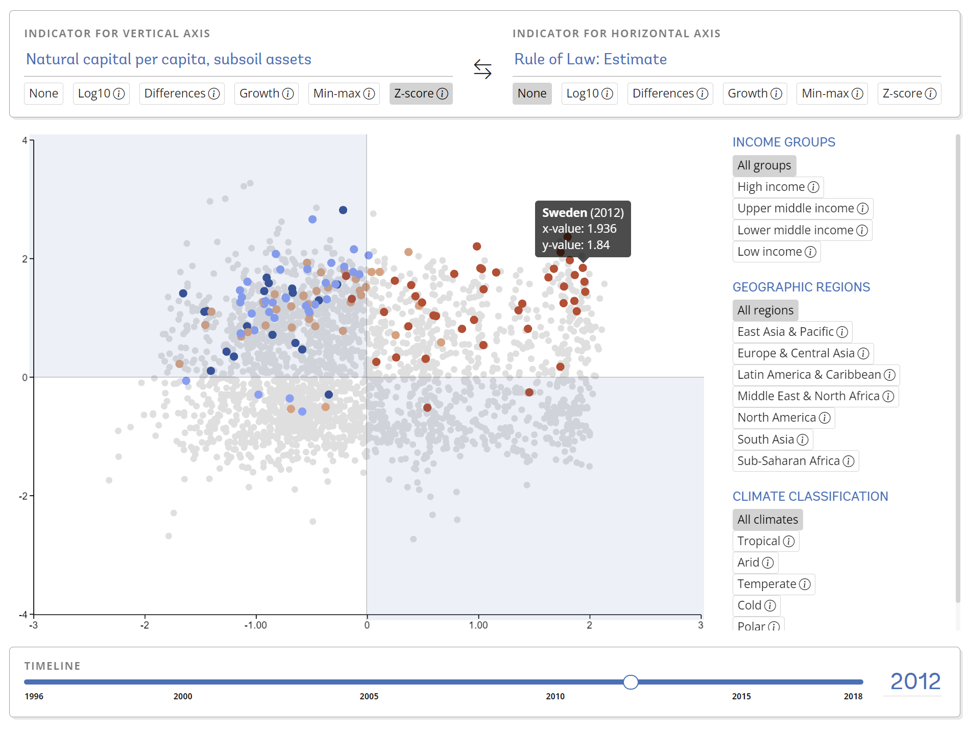
Task: View info about the High income group
Action: [x=813, y=187]
